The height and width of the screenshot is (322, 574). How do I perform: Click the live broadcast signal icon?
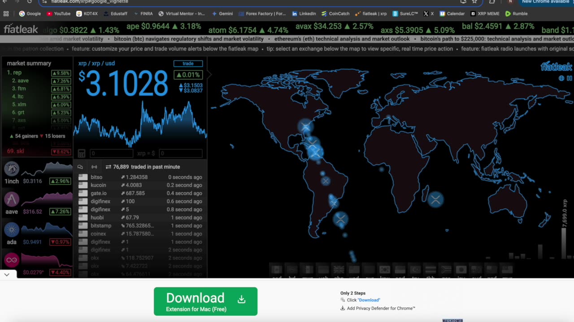point(94,167)
